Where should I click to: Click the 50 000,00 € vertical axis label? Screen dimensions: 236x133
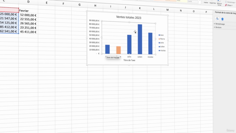point(94,35)
